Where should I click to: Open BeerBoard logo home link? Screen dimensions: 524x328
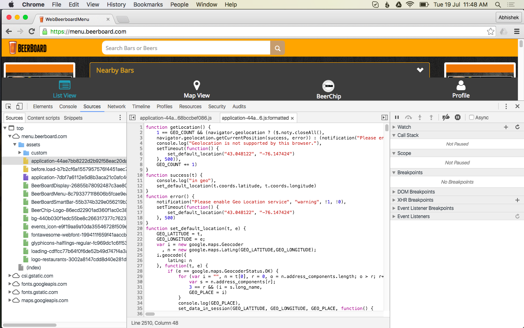tap(27, 48)
